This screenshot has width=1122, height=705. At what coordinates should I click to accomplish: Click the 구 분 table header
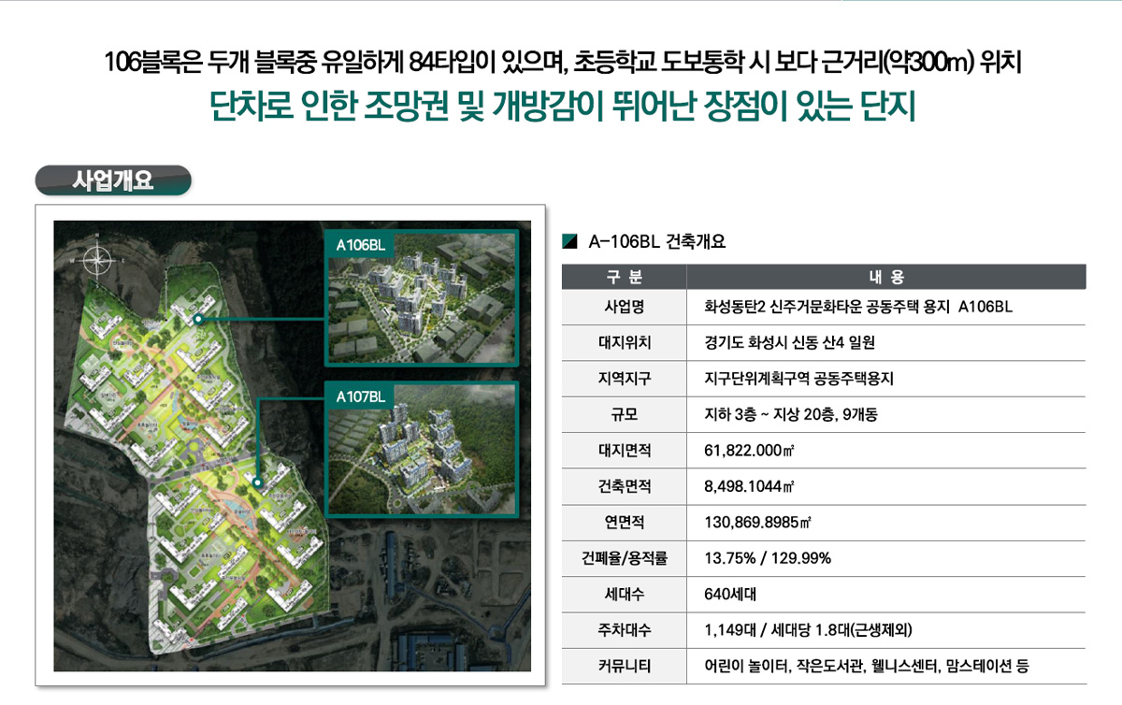tap(624, 277)
